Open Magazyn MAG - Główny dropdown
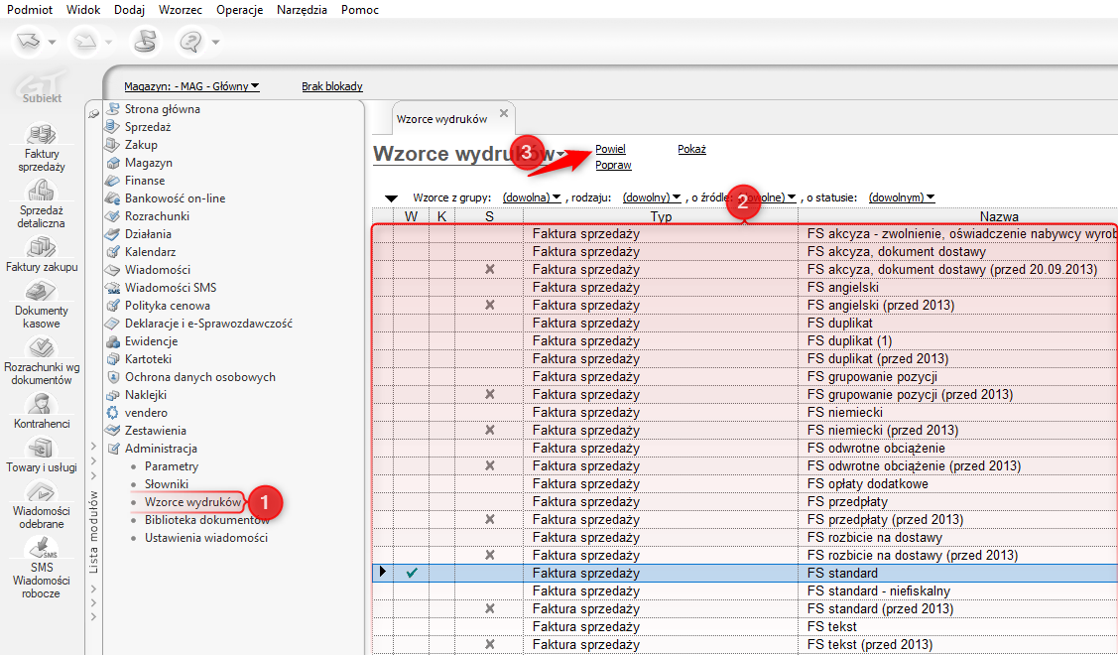This screenshot has height=655, width=1118. pos(191,87)
